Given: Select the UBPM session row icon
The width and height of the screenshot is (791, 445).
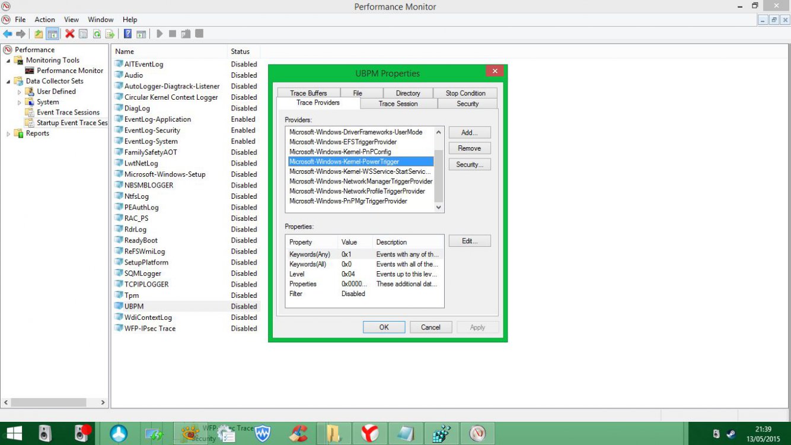Looking at the screenshot, I should point(119,306).
